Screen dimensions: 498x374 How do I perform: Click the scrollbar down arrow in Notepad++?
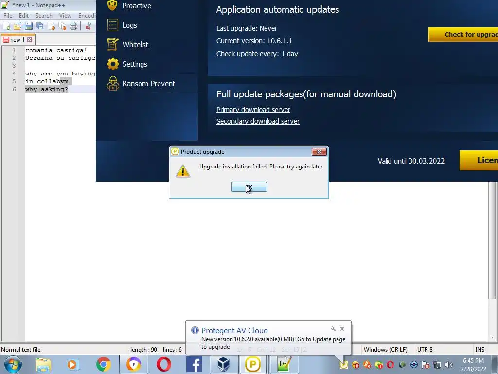[492, 337]
